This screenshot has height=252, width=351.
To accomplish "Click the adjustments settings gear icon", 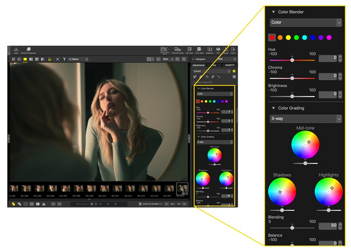I will [234, 76].
